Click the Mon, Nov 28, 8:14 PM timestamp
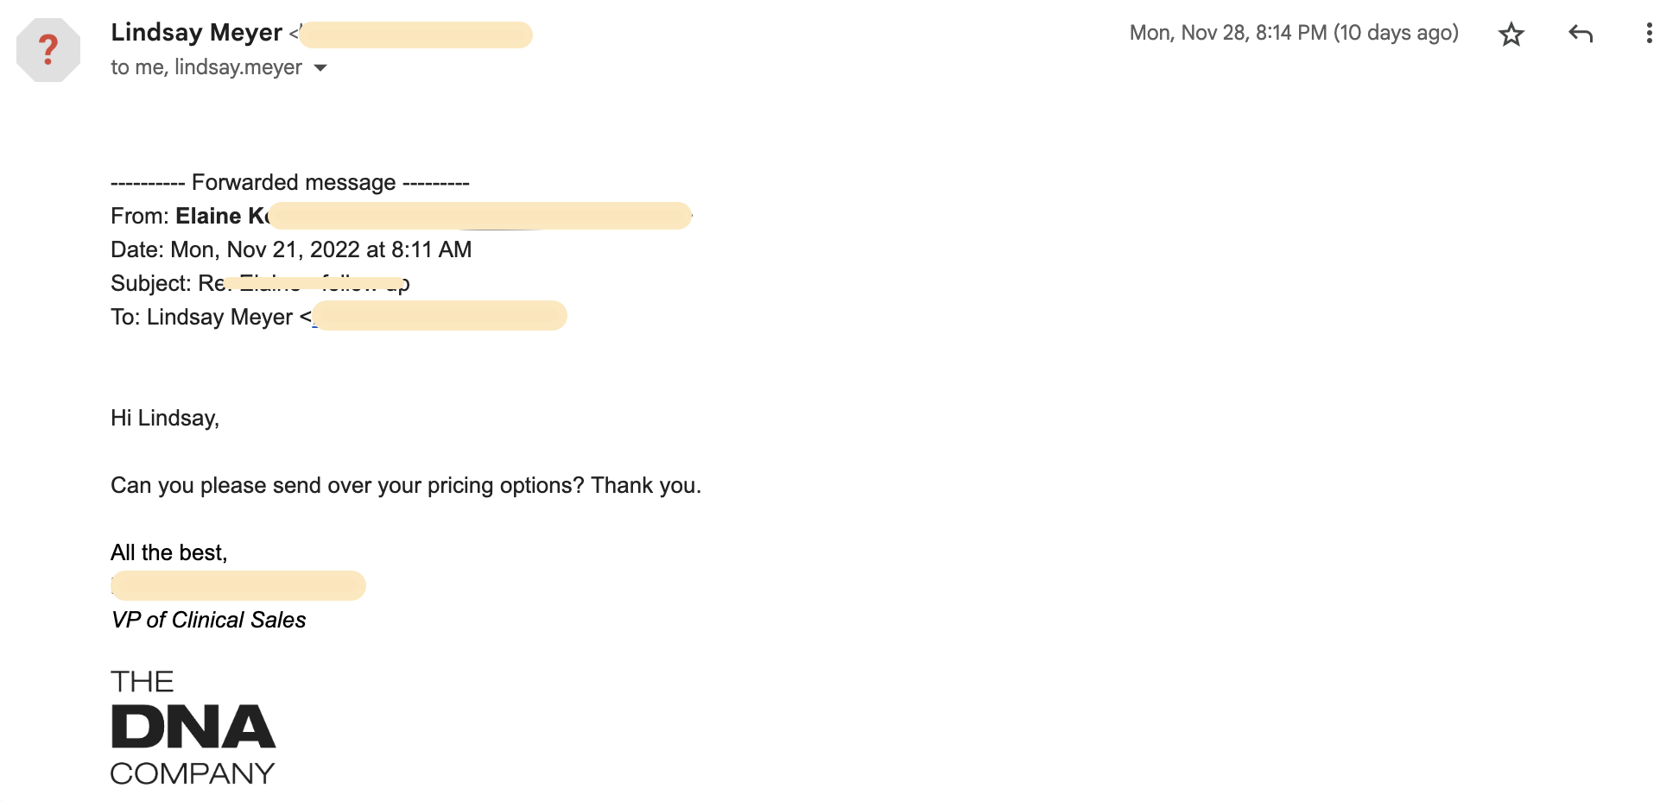The width and height of the screenshot is (1679, 801). pyautogui.click(x=1294, y=33)
